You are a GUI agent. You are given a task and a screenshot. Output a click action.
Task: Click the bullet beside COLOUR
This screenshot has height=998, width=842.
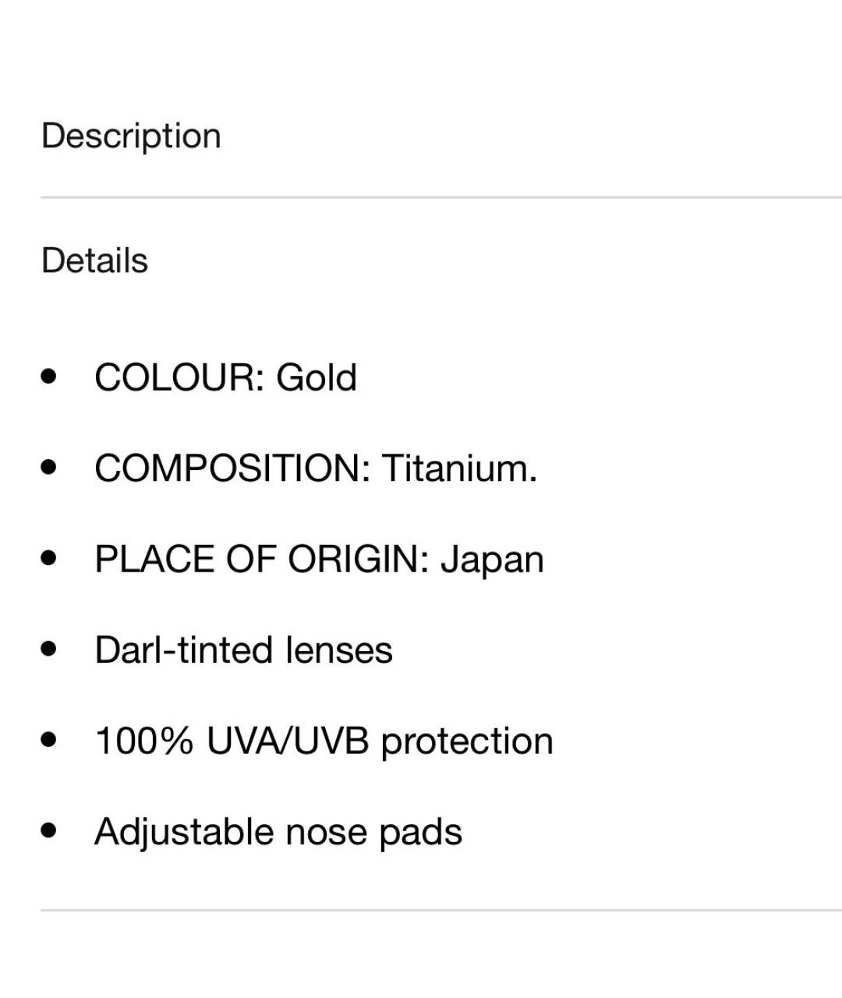pos(50,377)
